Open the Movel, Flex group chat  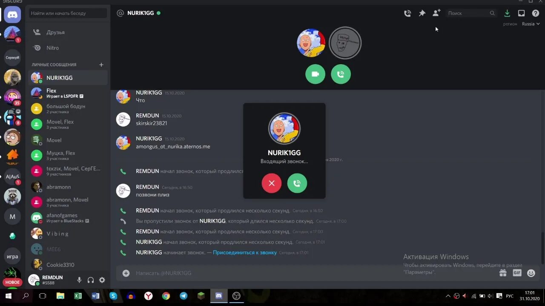[x=68, y=124]
